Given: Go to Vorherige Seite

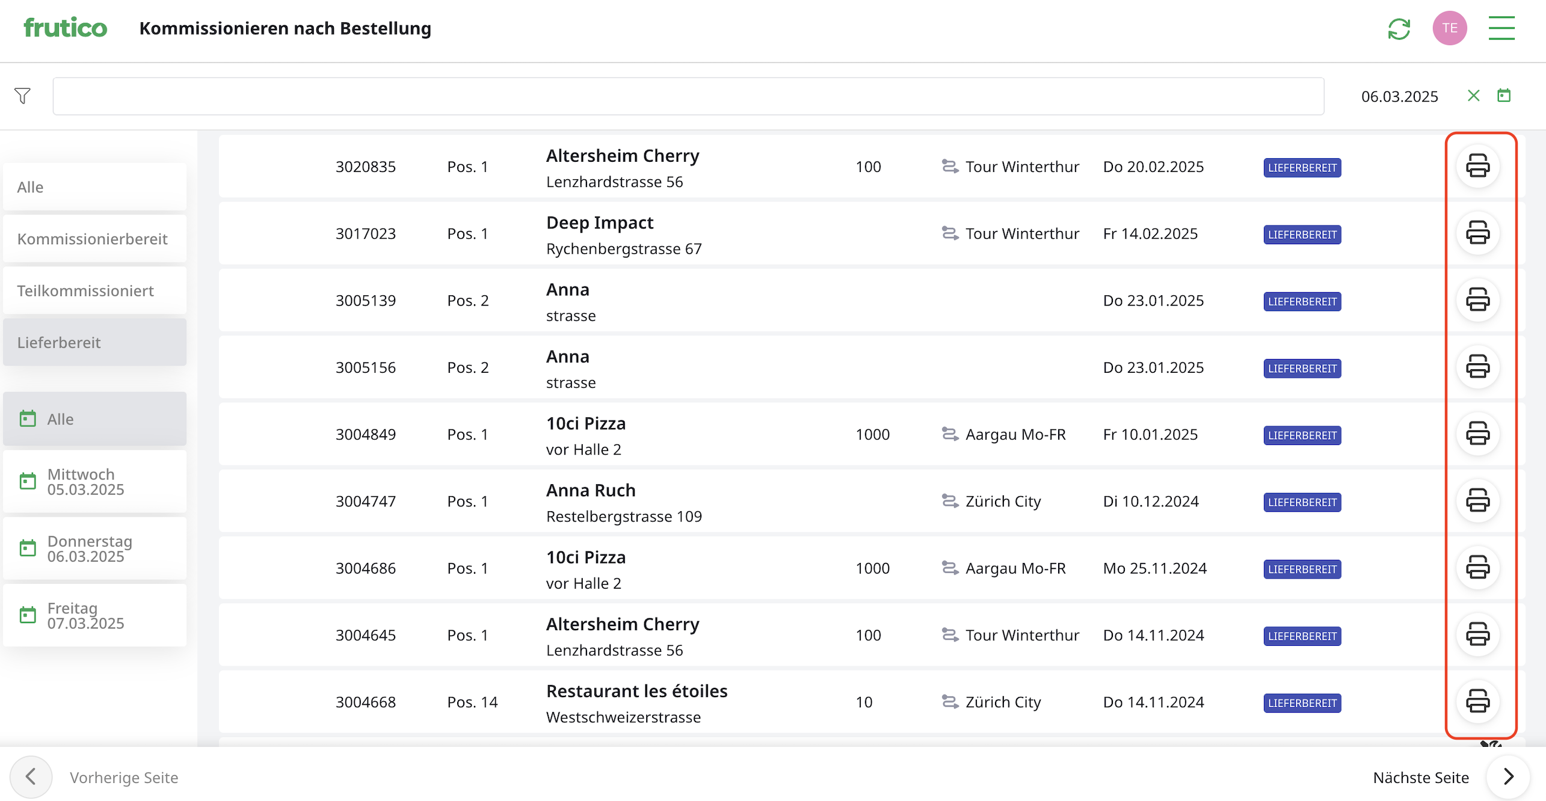Looking at the screenshot, I should 31,776.
